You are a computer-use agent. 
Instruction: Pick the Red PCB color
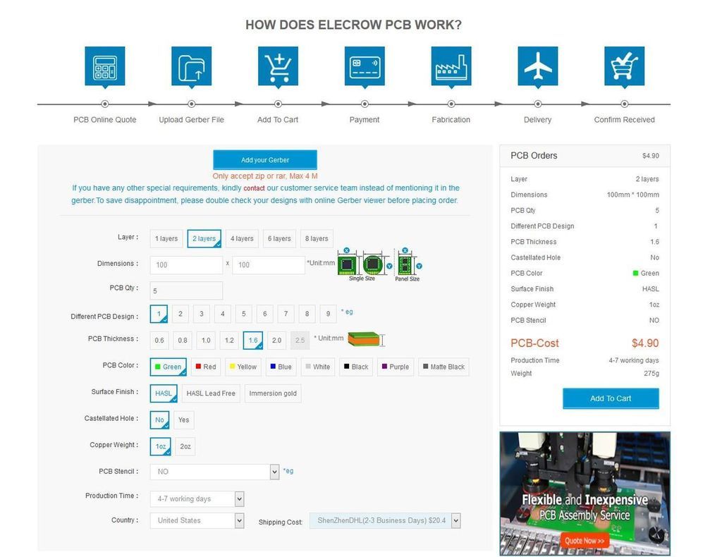tap(206, 367)
